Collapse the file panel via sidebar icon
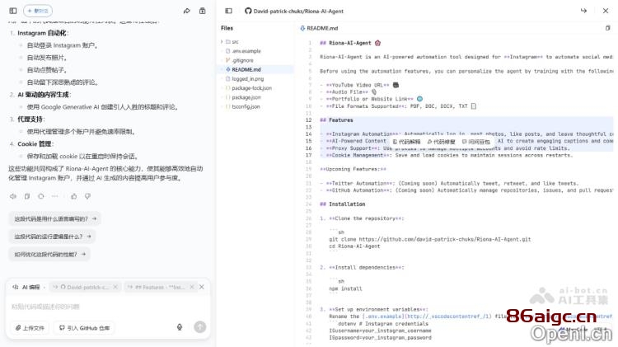The height and width of the screenshot is (347, 618). point(228,11)
